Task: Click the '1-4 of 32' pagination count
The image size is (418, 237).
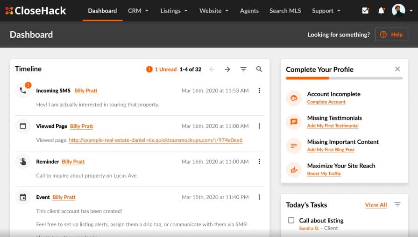Action: [191, 69]
